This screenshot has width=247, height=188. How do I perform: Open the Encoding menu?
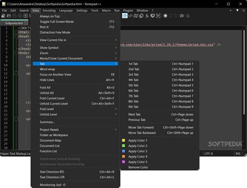pos(49,10)
